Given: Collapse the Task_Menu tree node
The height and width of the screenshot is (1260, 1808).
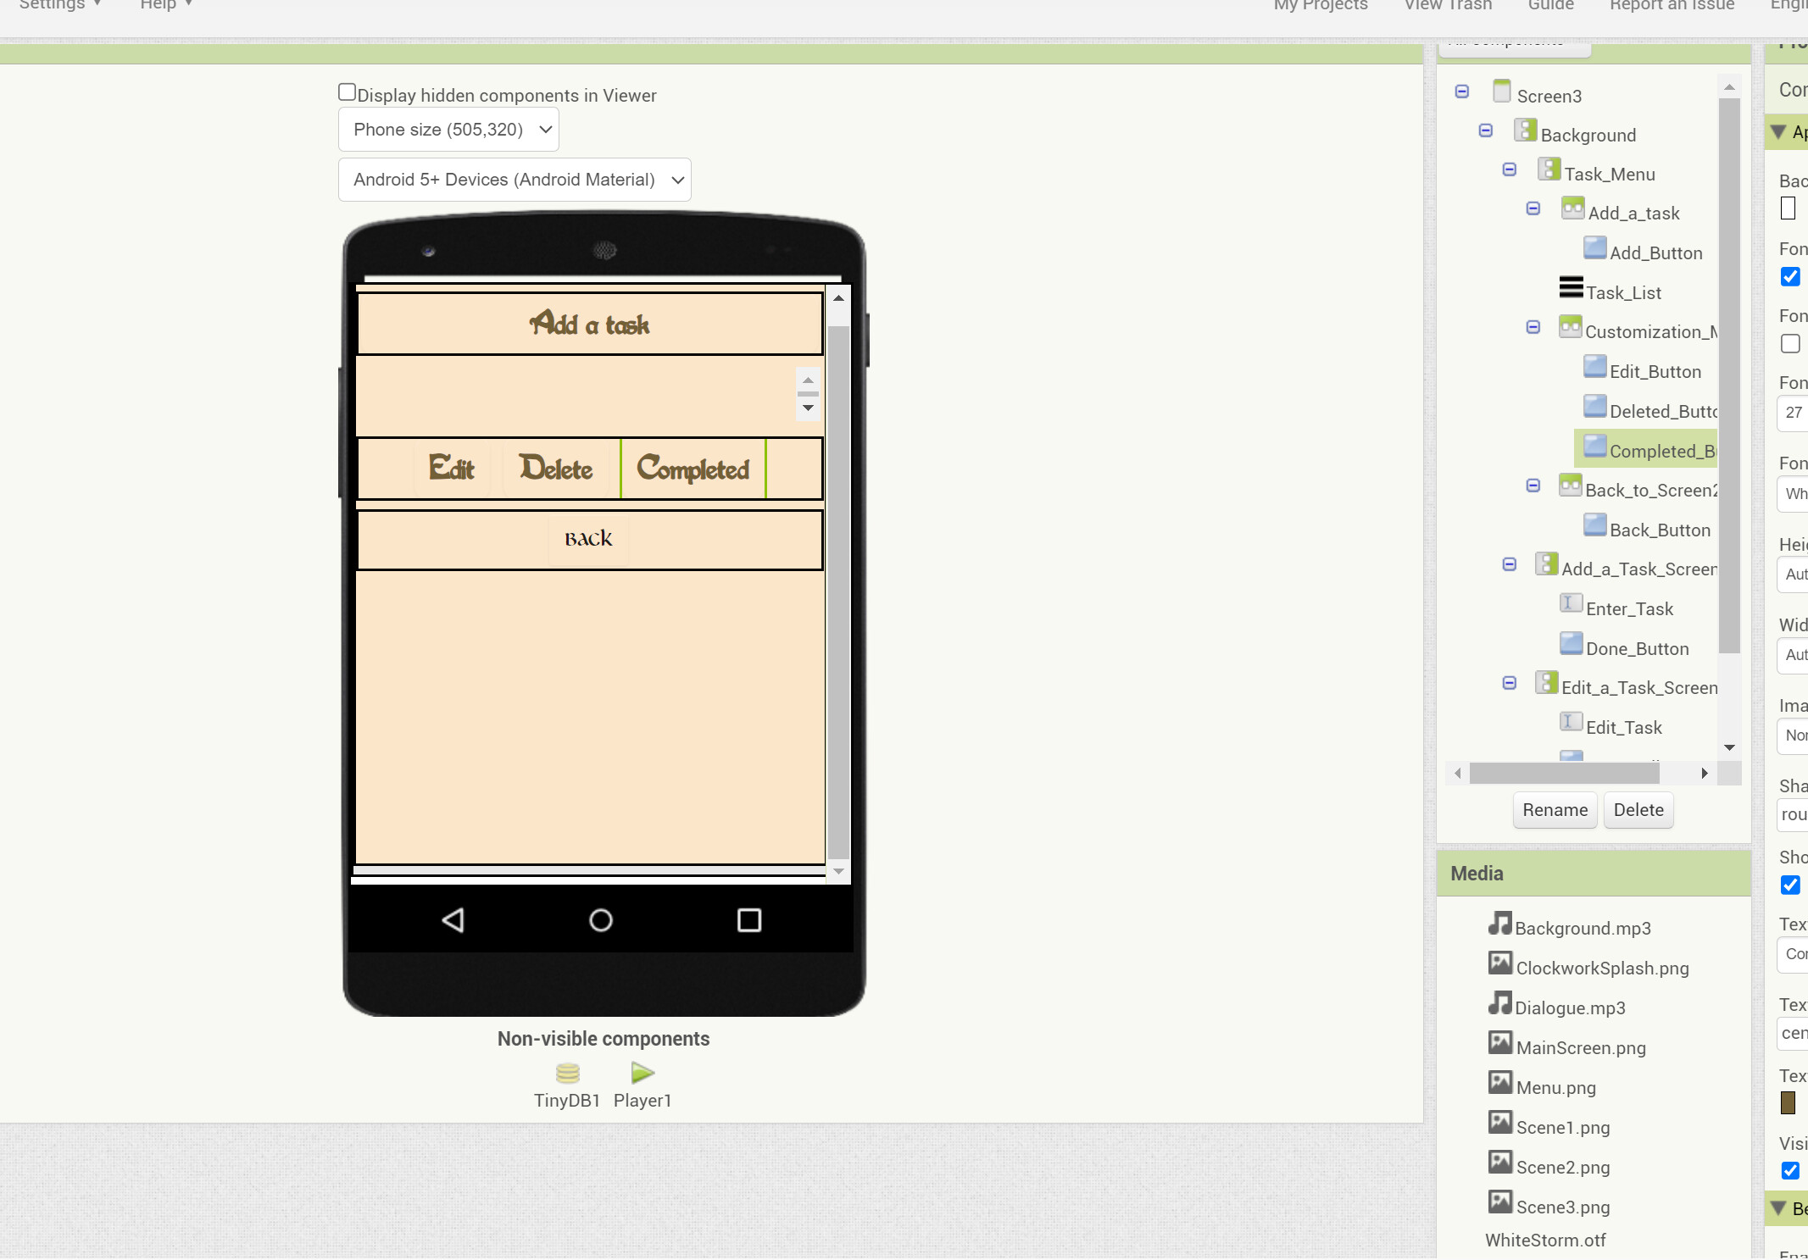Looking at the screenshot, I should tap(1510, 169).
